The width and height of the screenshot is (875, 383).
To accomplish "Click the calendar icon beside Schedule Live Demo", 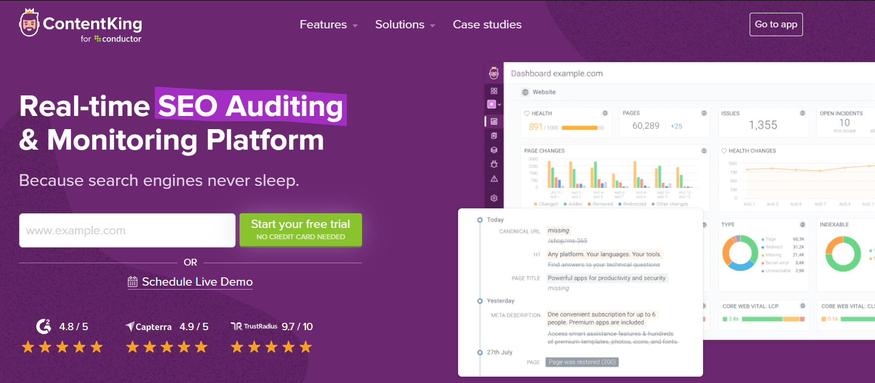I will (133, 282).
